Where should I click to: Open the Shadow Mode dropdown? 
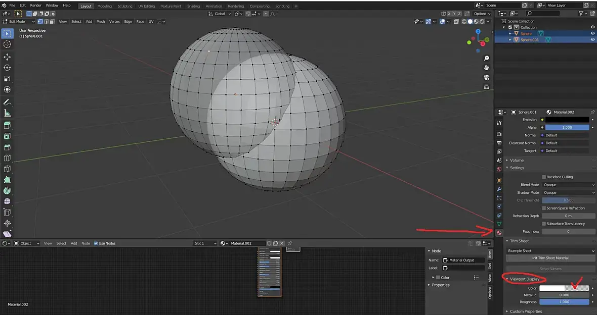pos(569,192)
